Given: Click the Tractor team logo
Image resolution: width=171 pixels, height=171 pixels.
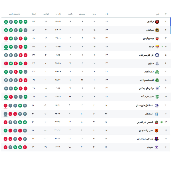Looking at the screenshot, I should pos(157,22).
